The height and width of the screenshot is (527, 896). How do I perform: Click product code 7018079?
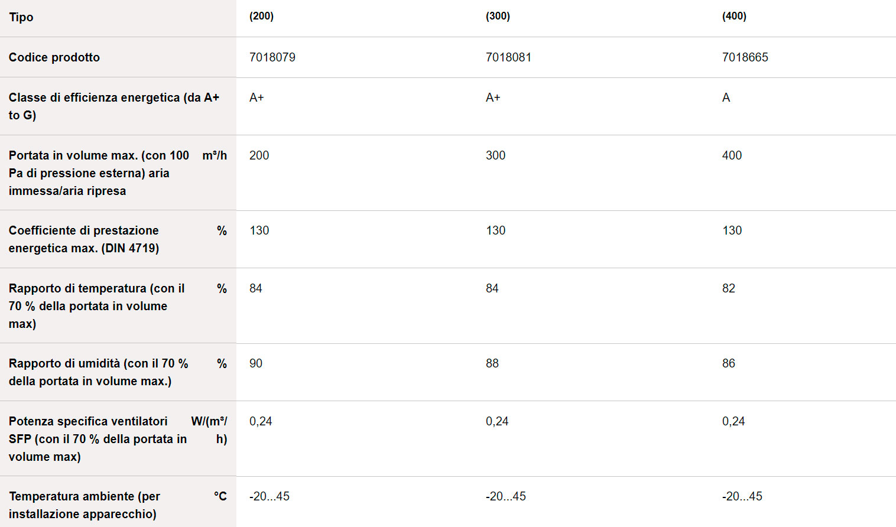pyautogui.click(x=272, y=57)
